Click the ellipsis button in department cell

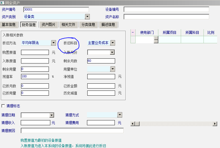tap(156, 40)
